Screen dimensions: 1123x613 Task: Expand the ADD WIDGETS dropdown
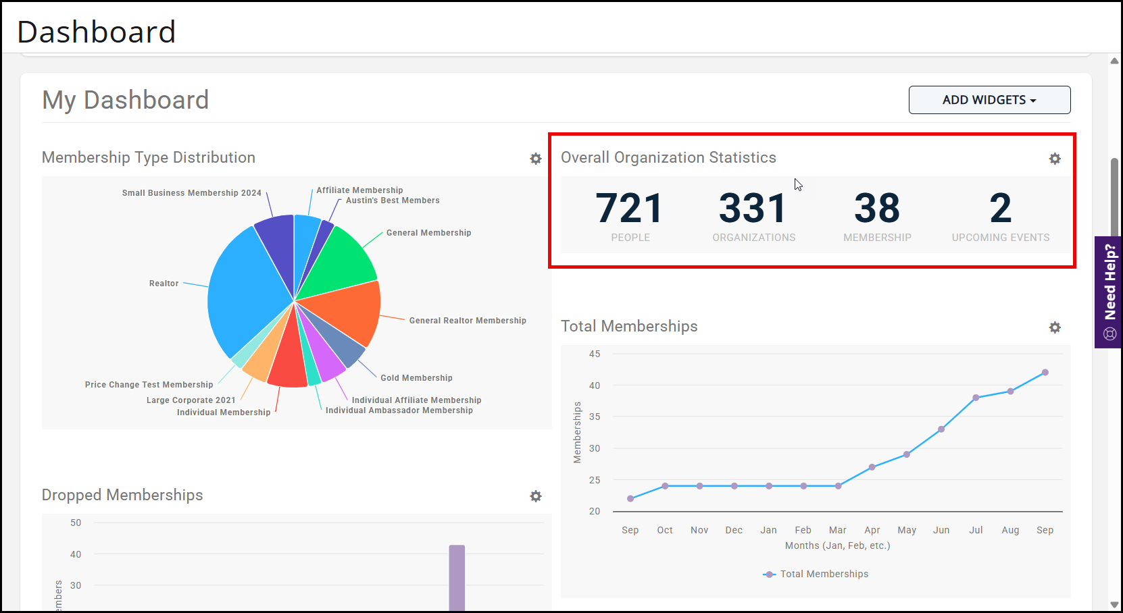[x=989, y=100]
